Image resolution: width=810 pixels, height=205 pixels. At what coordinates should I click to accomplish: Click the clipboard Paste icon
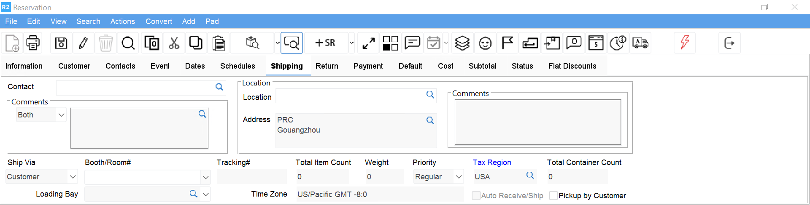point(219,43)
